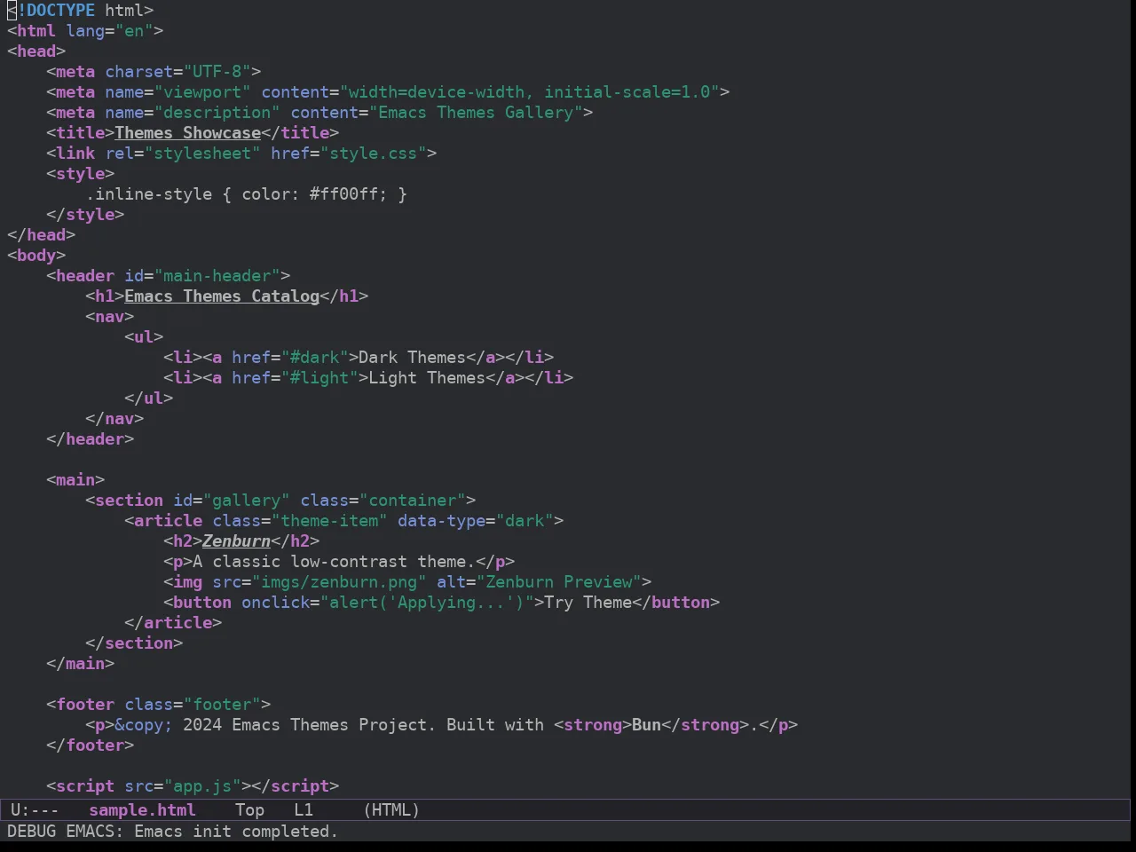Click the closing </ul> tag
Image resolution: width=1136 pixels, height=852 pixels.
click(x=149, y=398)
